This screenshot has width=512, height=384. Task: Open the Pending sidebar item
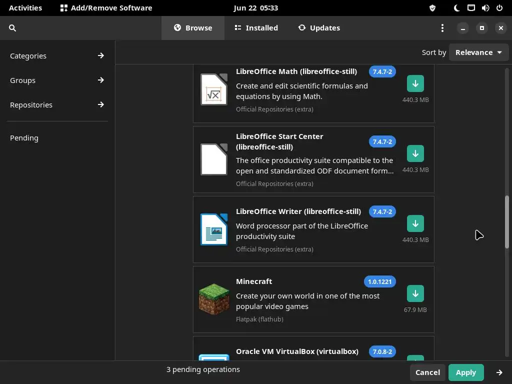pos(57,138)
